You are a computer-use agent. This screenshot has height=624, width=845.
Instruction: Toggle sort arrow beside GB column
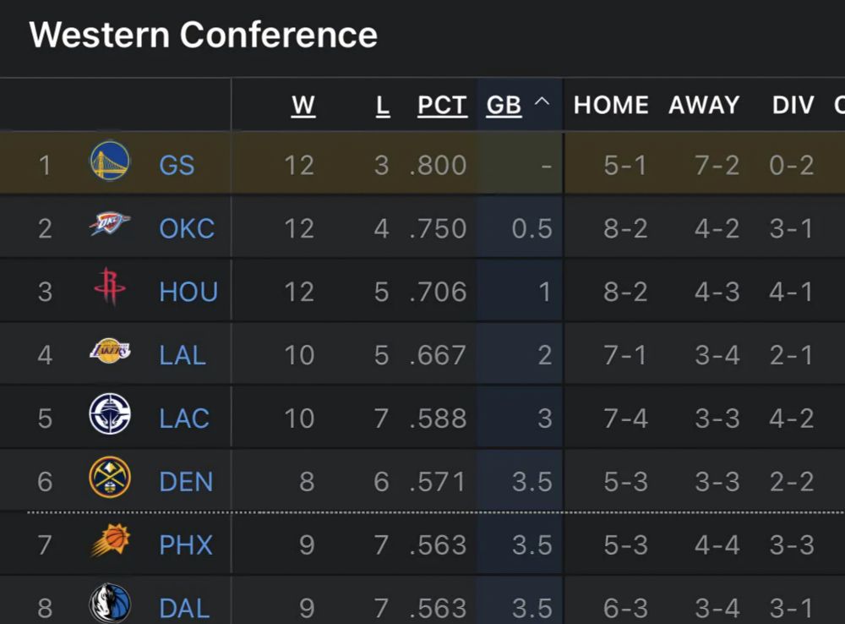(x=542, y=104)
